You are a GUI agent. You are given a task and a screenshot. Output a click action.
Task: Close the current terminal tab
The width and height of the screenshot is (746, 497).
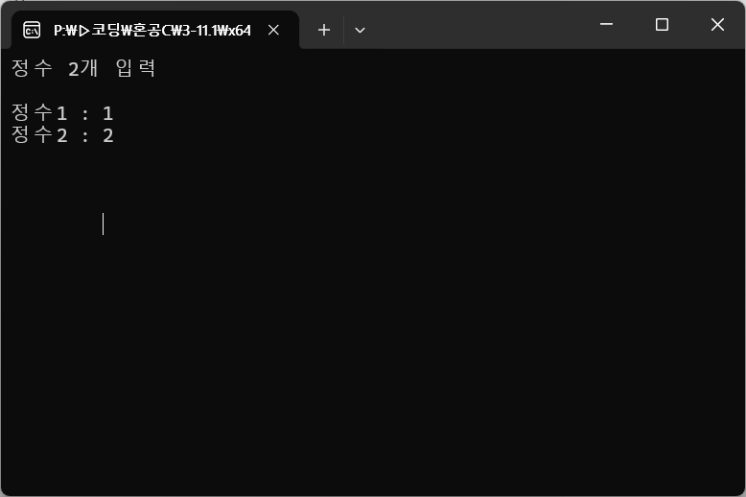pos(273,30)
